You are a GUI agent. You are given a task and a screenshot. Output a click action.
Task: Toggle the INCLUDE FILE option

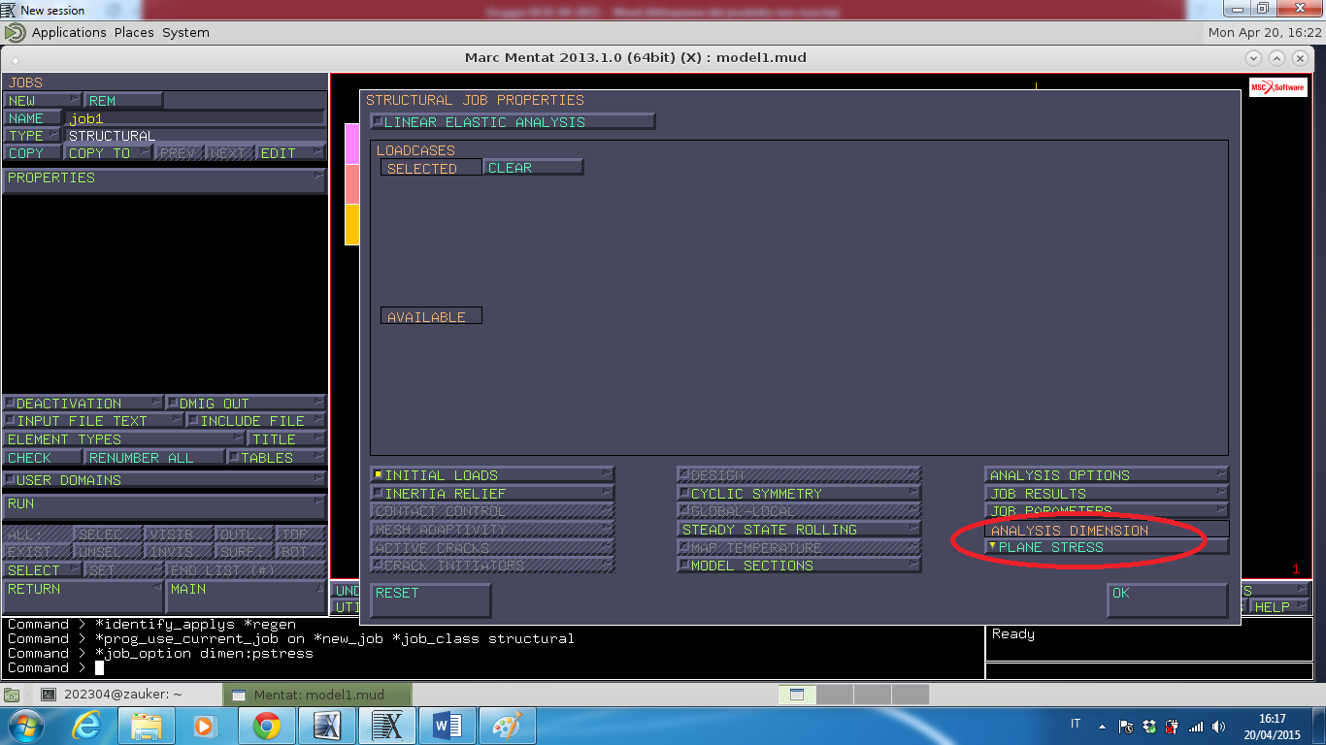[x=256, y=421]
